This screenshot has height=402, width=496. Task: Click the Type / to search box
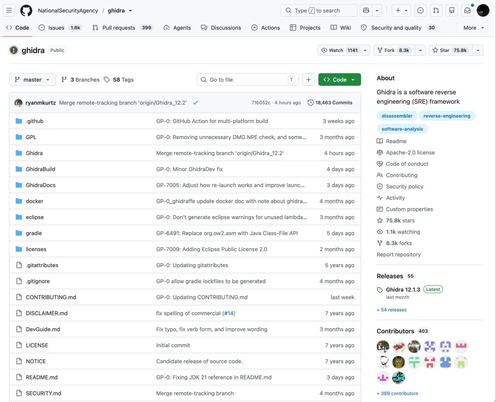[x=319, y=10]
